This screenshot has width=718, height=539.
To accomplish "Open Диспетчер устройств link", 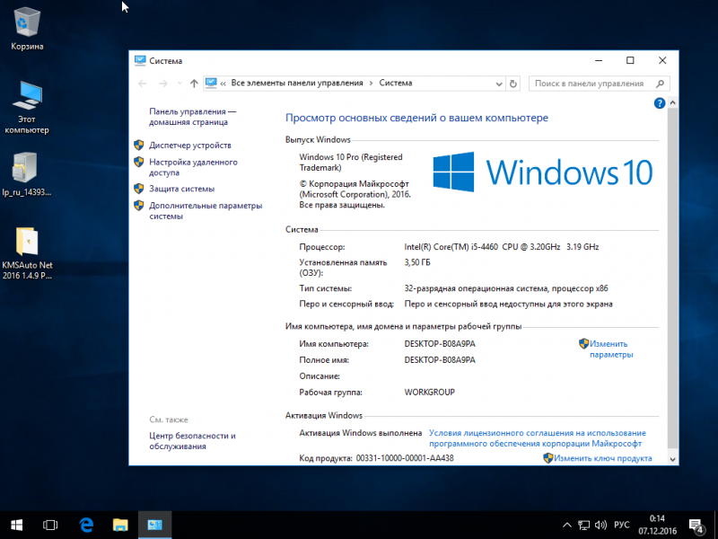I will 190,146.
